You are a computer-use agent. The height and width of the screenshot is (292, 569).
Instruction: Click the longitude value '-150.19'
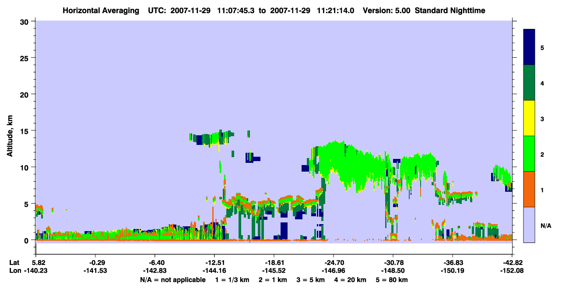(x=453, y=271)
